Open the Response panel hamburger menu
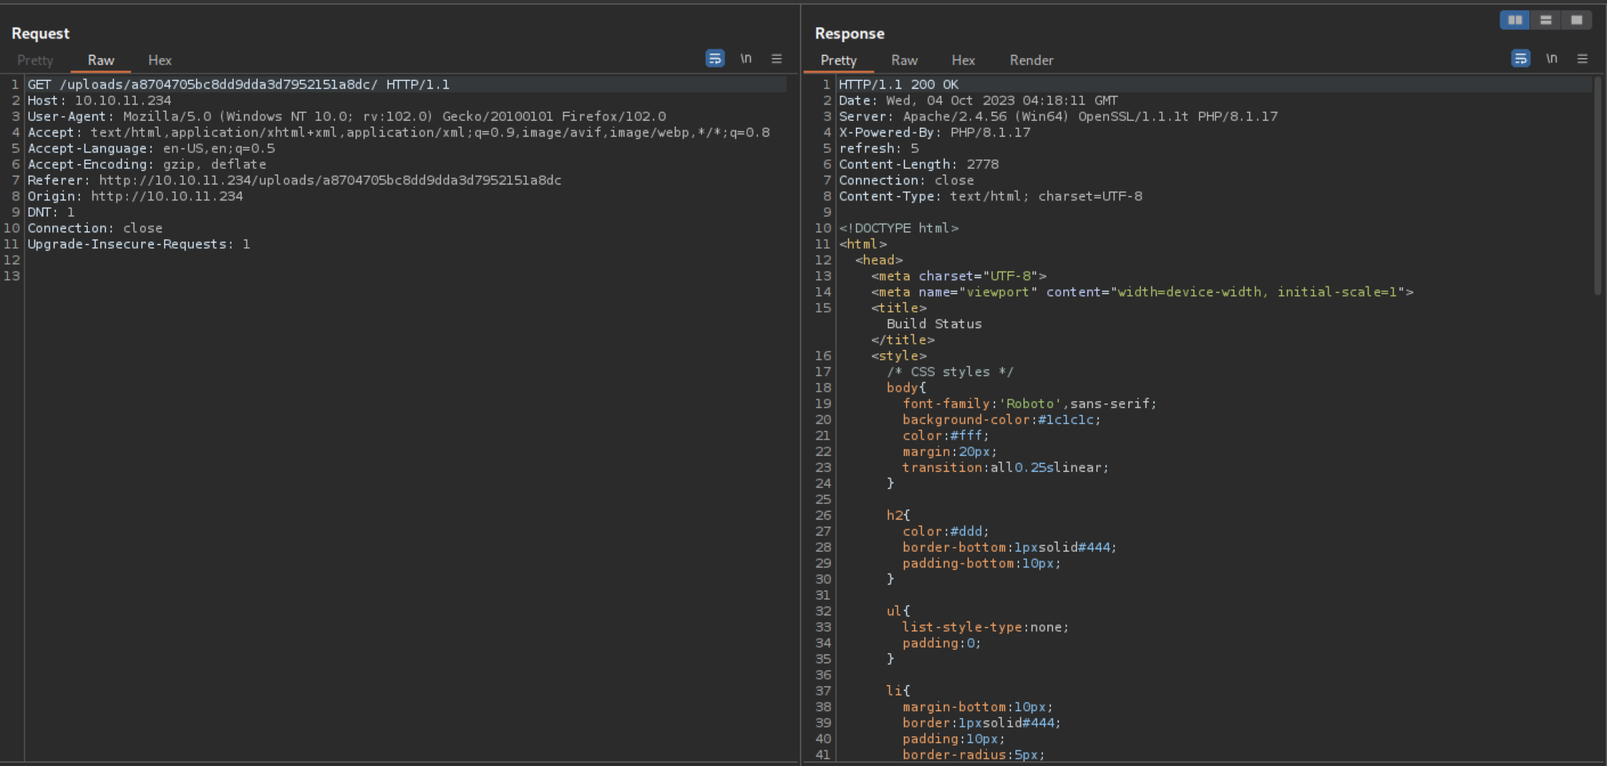Screen dimensions: 1607x766 [1583, 59]
